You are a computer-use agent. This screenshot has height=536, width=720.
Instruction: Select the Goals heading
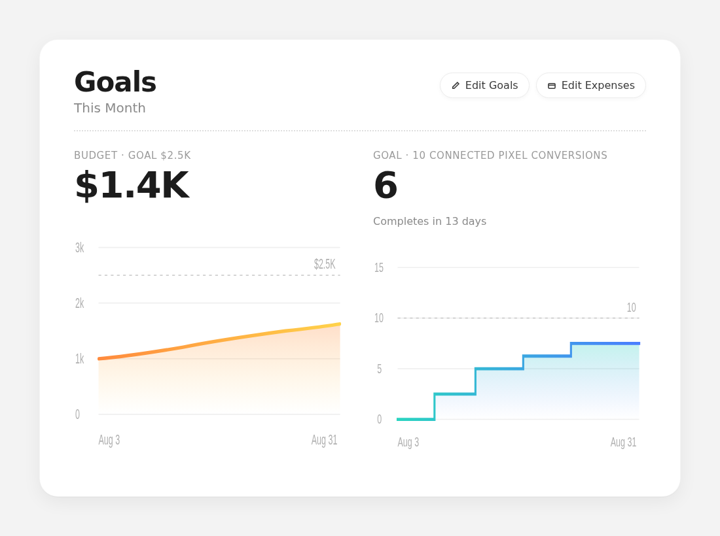[x=115, y=82]
